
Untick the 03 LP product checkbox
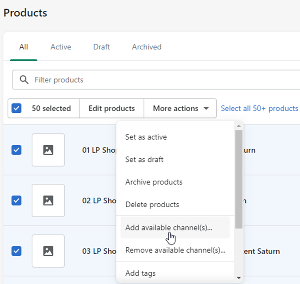pyautogui.click(x=16, y=251)
